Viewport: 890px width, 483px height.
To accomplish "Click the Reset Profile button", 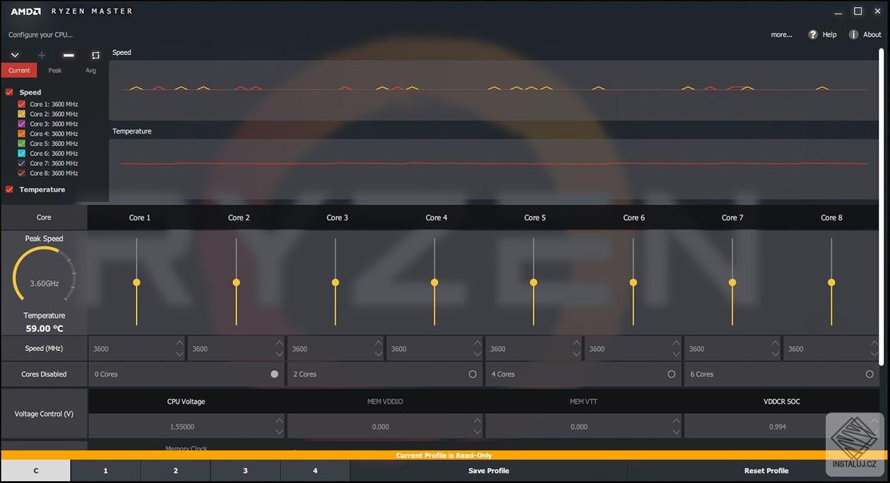I will [x=766, y=470].
